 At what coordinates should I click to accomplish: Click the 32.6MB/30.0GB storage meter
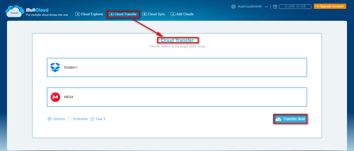pyautogui.click(x=295, y=6)
